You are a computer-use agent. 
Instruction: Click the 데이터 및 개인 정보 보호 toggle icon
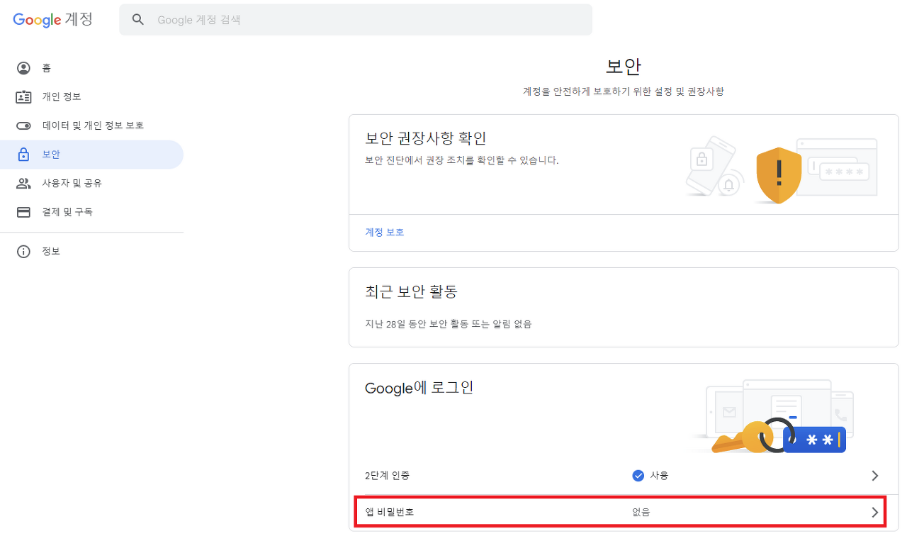pyautogui.click(x=24, y=125)
